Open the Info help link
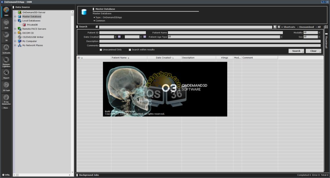330x178 pixels. tap(6, 175)
